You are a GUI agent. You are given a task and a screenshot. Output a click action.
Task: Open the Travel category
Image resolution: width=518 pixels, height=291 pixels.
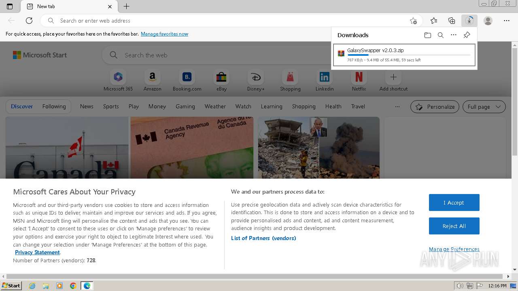pyautogui.click(x=358, y=106)
